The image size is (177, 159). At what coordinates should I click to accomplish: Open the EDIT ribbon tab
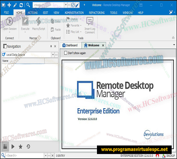(x=46, y=12)
